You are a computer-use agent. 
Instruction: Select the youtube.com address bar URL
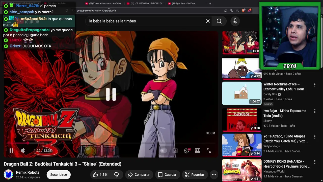click(96, 11)
